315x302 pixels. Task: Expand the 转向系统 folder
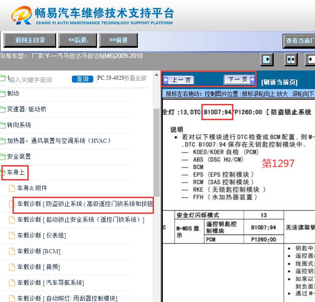click(x=19, y=125)
